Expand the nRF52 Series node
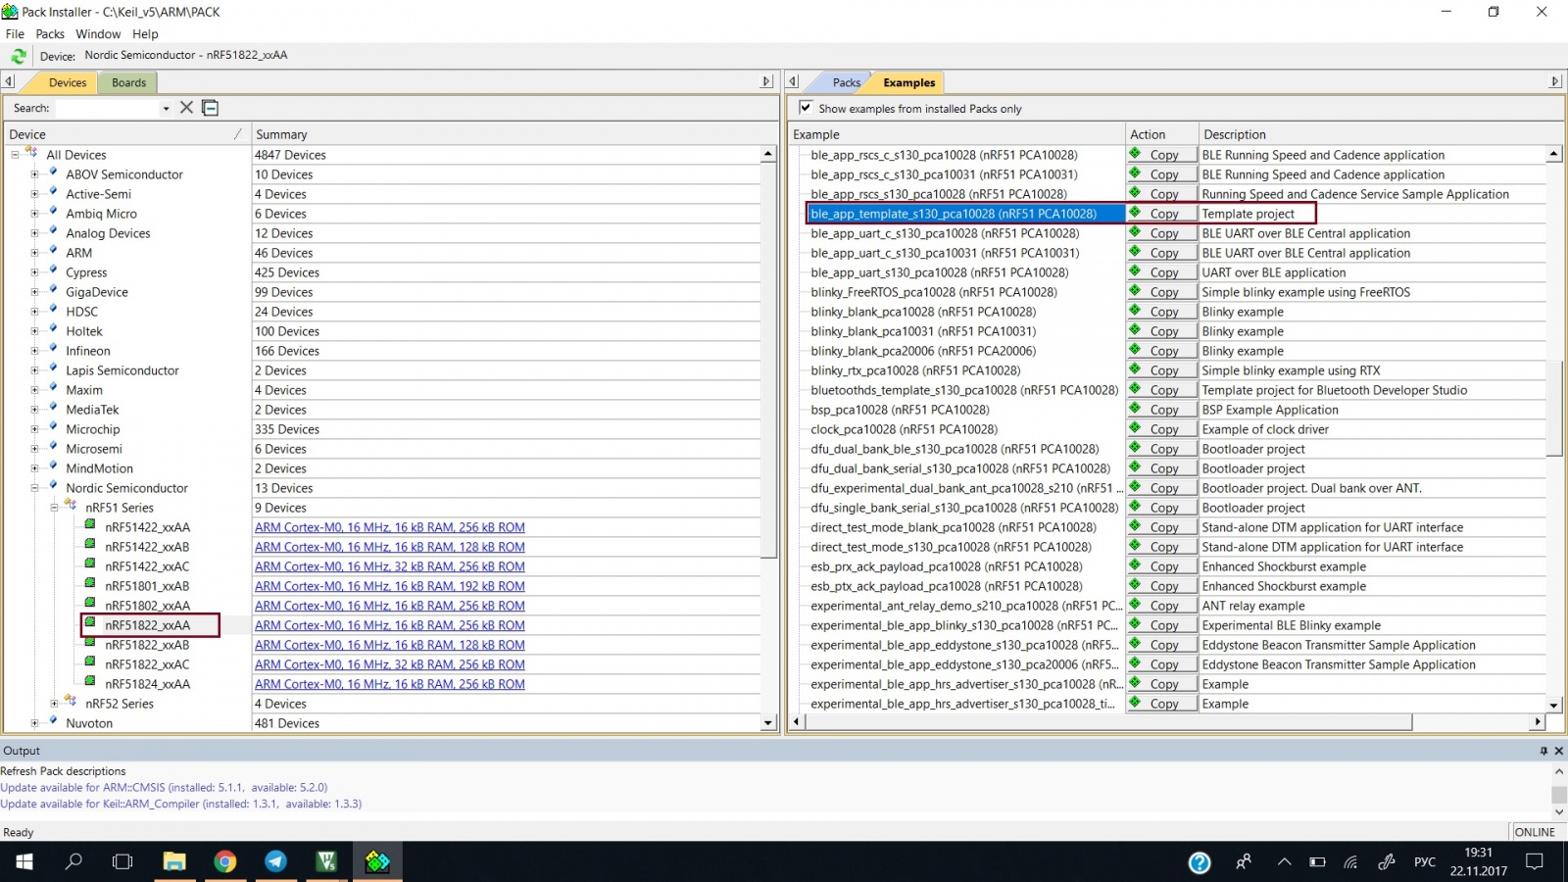 pyautogui.click(x=54, y=703)
